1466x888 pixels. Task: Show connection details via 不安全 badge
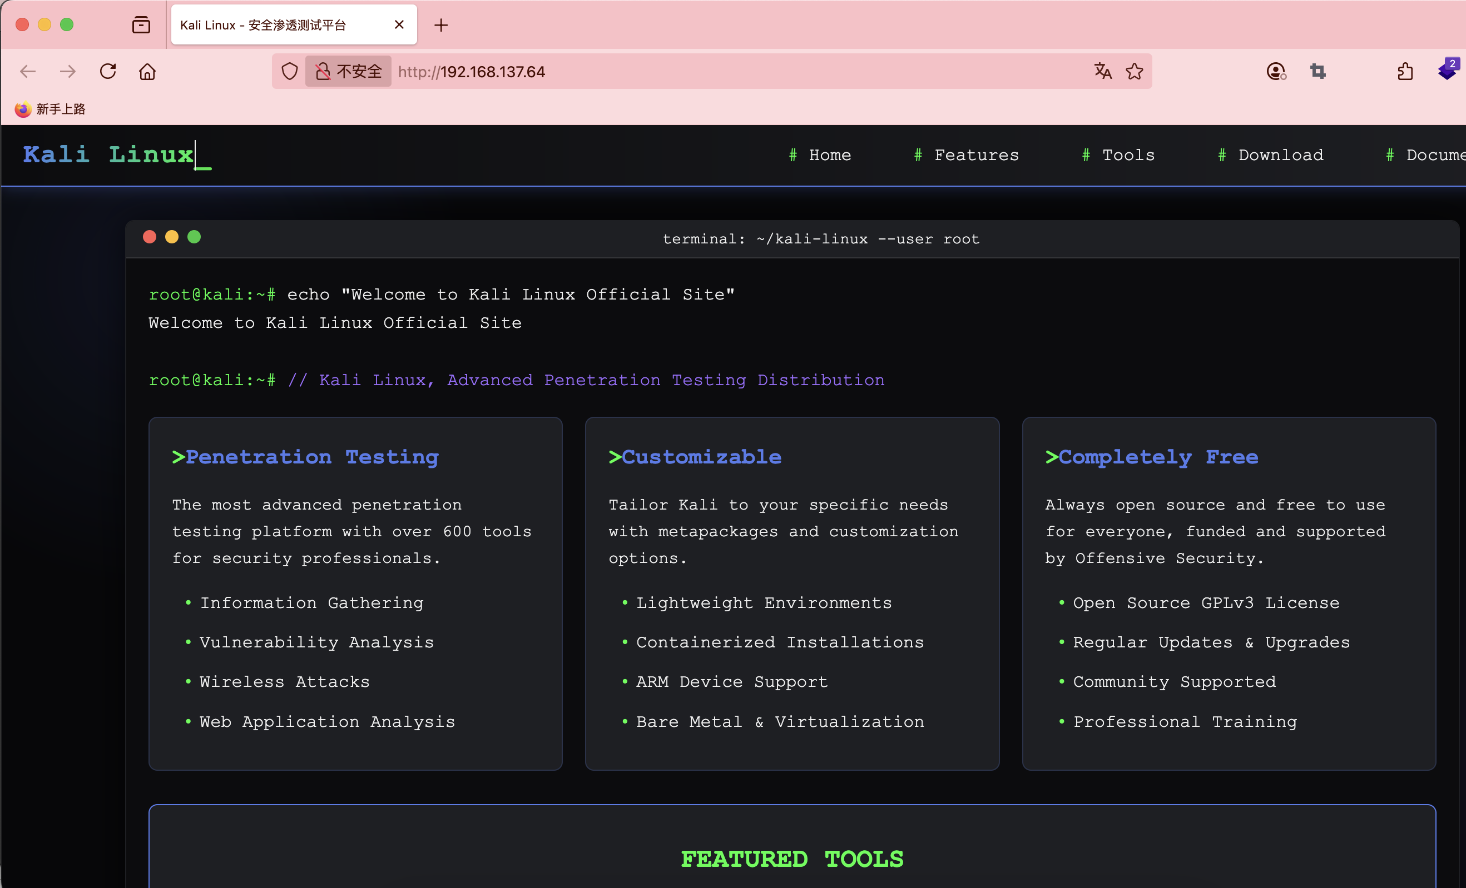348,72
